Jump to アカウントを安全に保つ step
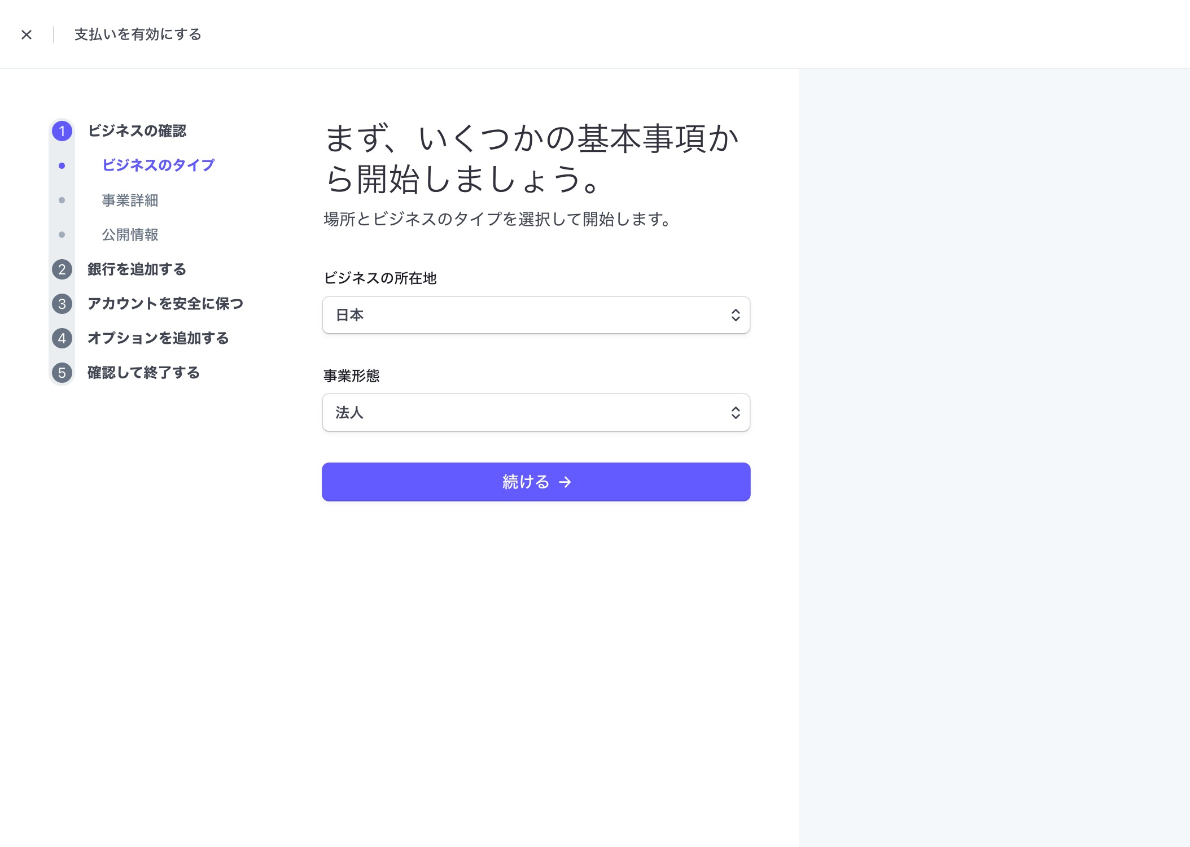The width and height of the screenshot is (1190, 847). pos(165,304)
